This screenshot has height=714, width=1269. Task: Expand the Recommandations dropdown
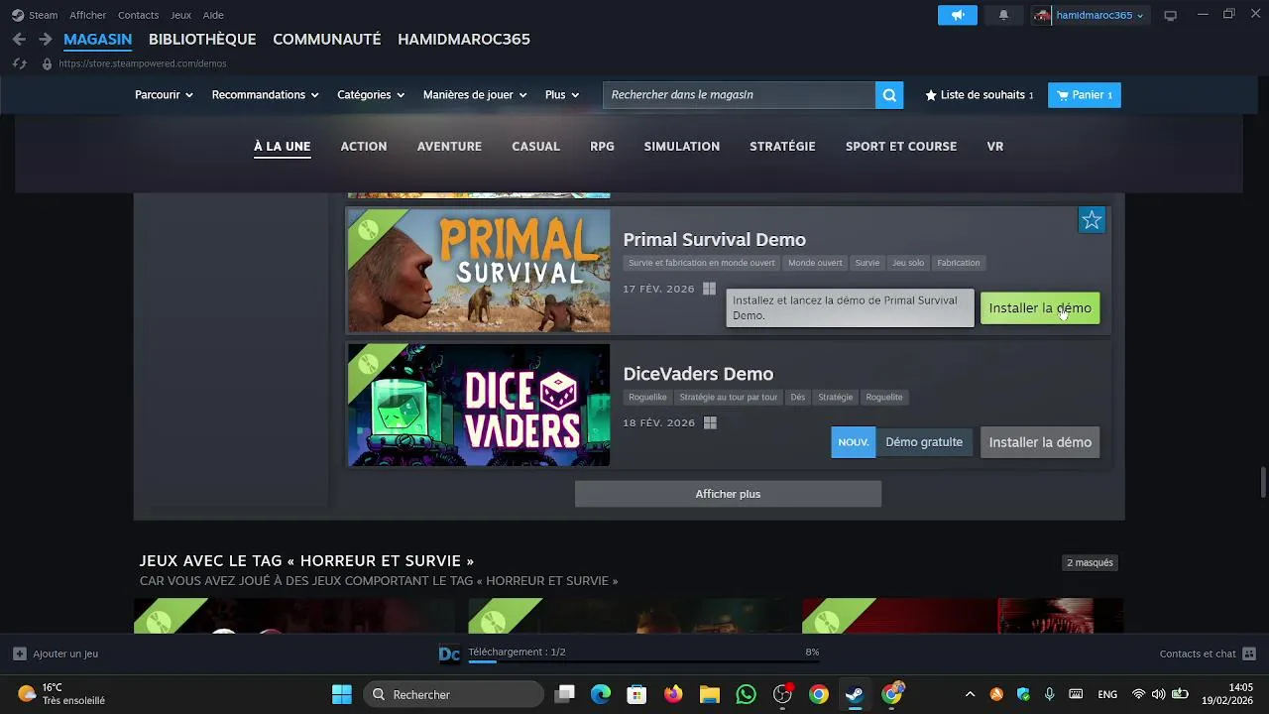265,95
